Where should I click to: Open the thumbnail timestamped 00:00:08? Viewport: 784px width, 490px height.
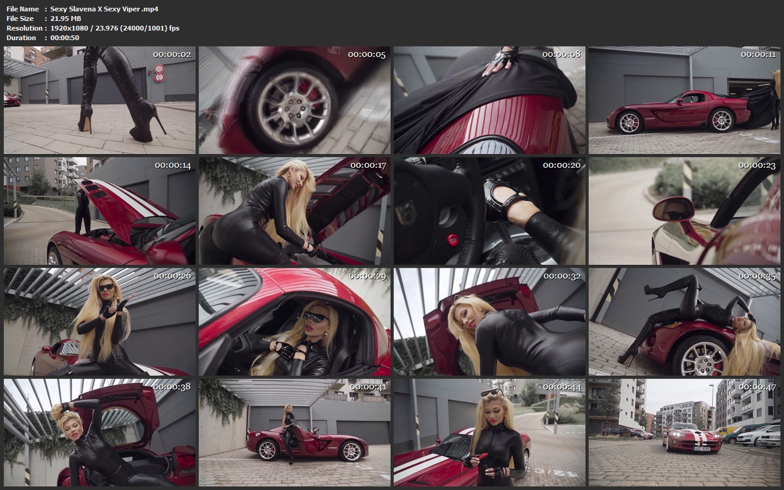pyautogui.click(x=489, y=100)
